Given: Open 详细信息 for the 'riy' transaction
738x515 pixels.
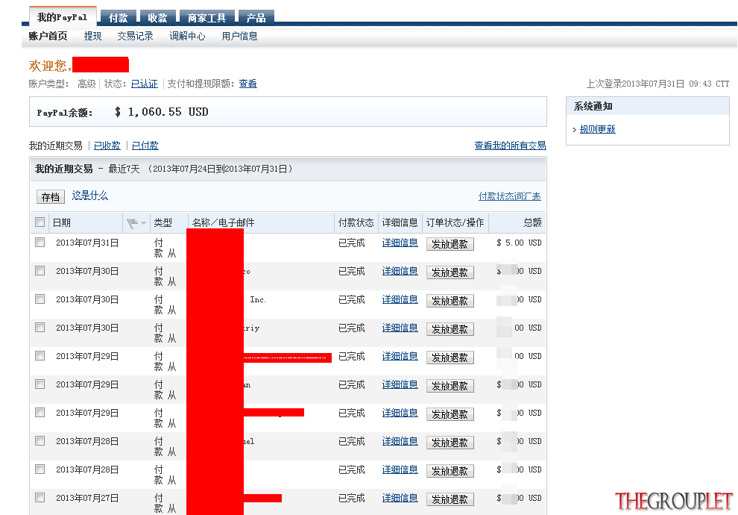Looking at the screenshot, I should [400, 328].
